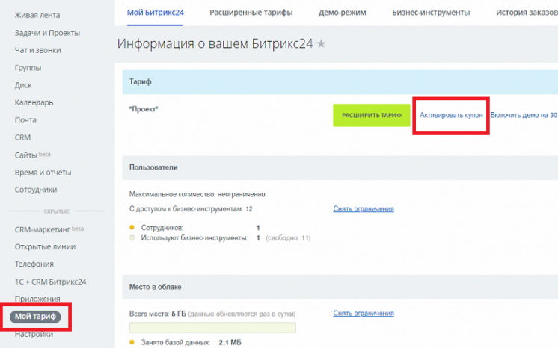Screen dimensions: 558x348
Task: Click Снять ограничения link under Место в облаке
Action: 364,313
